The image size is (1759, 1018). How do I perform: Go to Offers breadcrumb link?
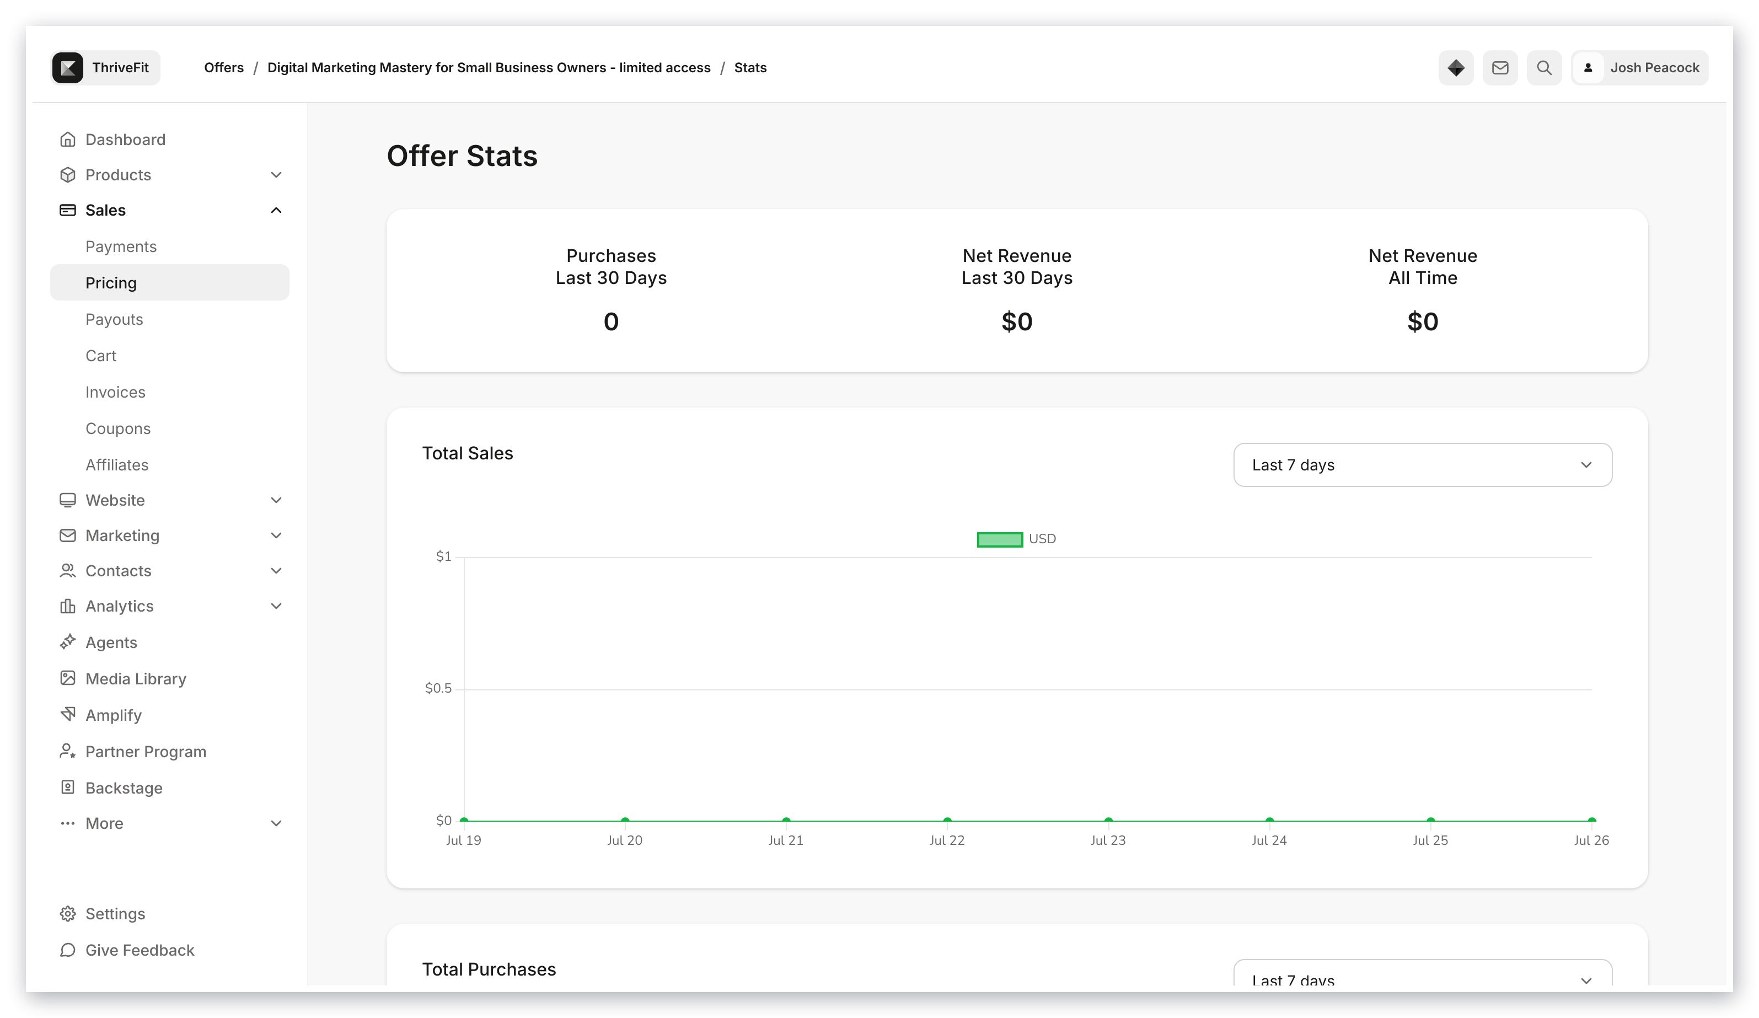pyautogui.click(x=224, y=68)
